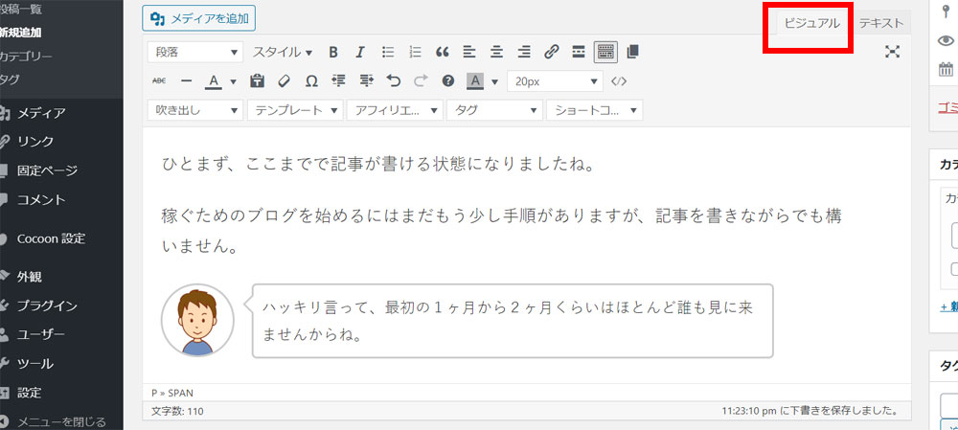Toggle italic formatting

(360, 52)
